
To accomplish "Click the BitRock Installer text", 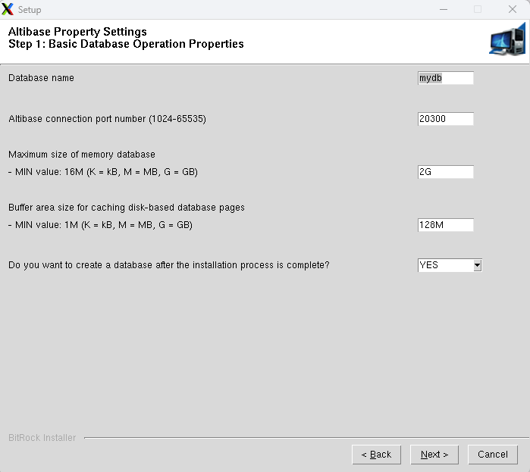I will click(x=42, y=438).
